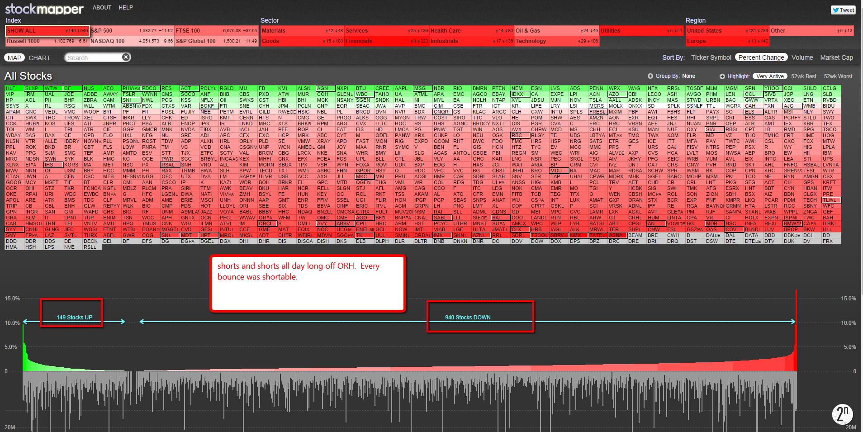This screenshot has height=432, width=863.
Task: Select the S&P Global 100 index
Action: (216, 41)
